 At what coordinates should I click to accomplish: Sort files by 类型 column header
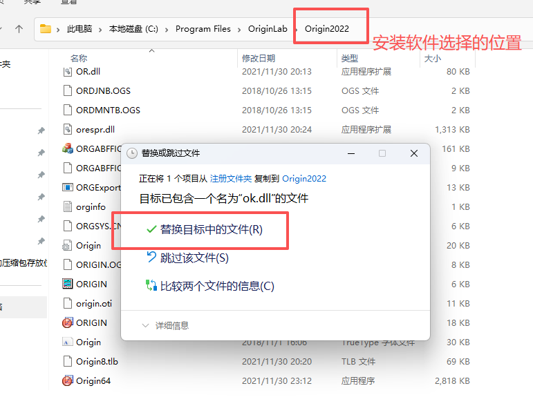(x=349, y=59)
